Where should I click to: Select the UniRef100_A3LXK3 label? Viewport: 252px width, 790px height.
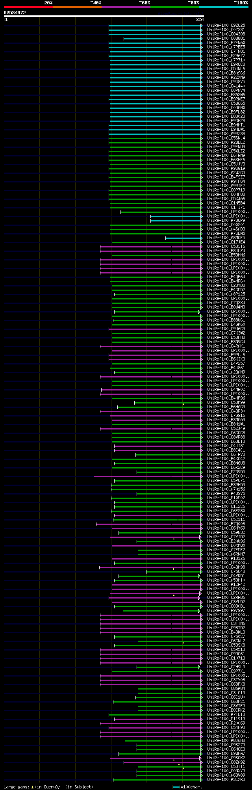point(226,779)
